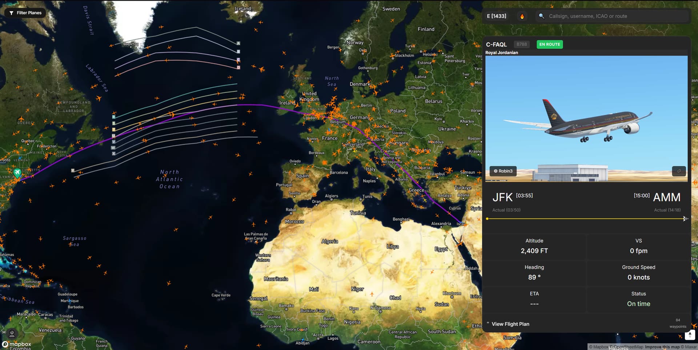Viewport: 698px width, 350px height.
Task: Open the E [1433] server selector
Action: [496, 16]
